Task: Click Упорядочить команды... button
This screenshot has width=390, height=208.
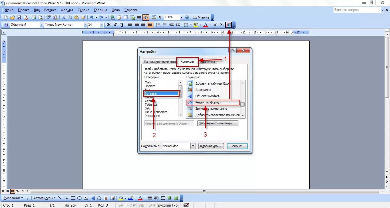Action: 218,123
